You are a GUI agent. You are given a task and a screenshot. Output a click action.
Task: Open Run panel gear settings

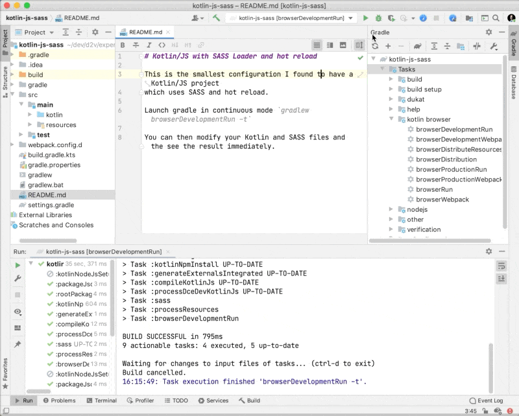pyautogui.click(x=489, y=251)
